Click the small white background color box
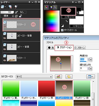Viewport: 99px width, 106px height. pos(81,13)
